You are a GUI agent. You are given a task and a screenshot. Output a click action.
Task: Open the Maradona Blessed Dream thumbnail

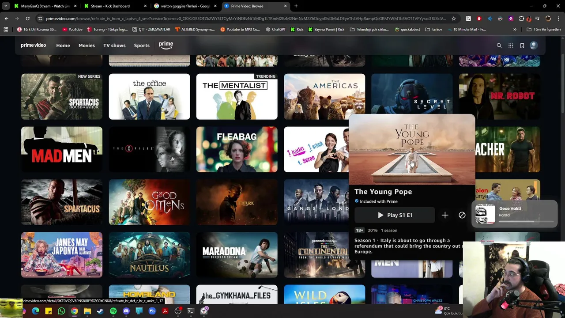coord(237,255)
